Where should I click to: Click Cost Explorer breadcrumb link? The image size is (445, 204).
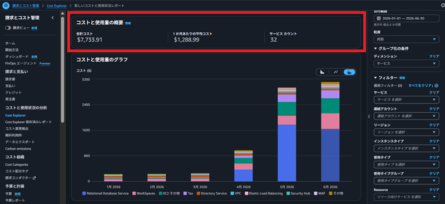[x=57, y=6]
